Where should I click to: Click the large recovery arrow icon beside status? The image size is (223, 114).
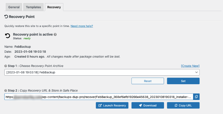tap(7, 36)
